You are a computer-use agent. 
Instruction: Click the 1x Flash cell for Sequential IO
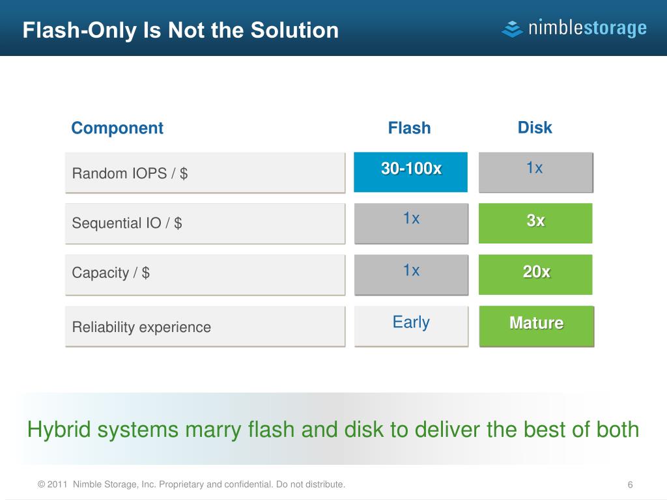[412, 224]
